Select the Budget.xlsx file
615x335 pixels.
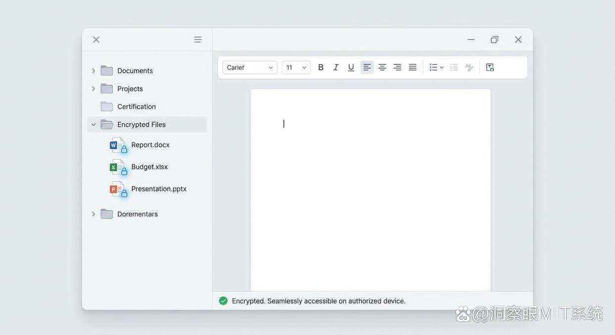point(149,167)
